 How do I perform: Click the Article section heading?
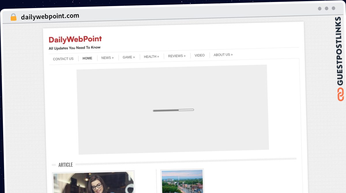coord(65,165)
